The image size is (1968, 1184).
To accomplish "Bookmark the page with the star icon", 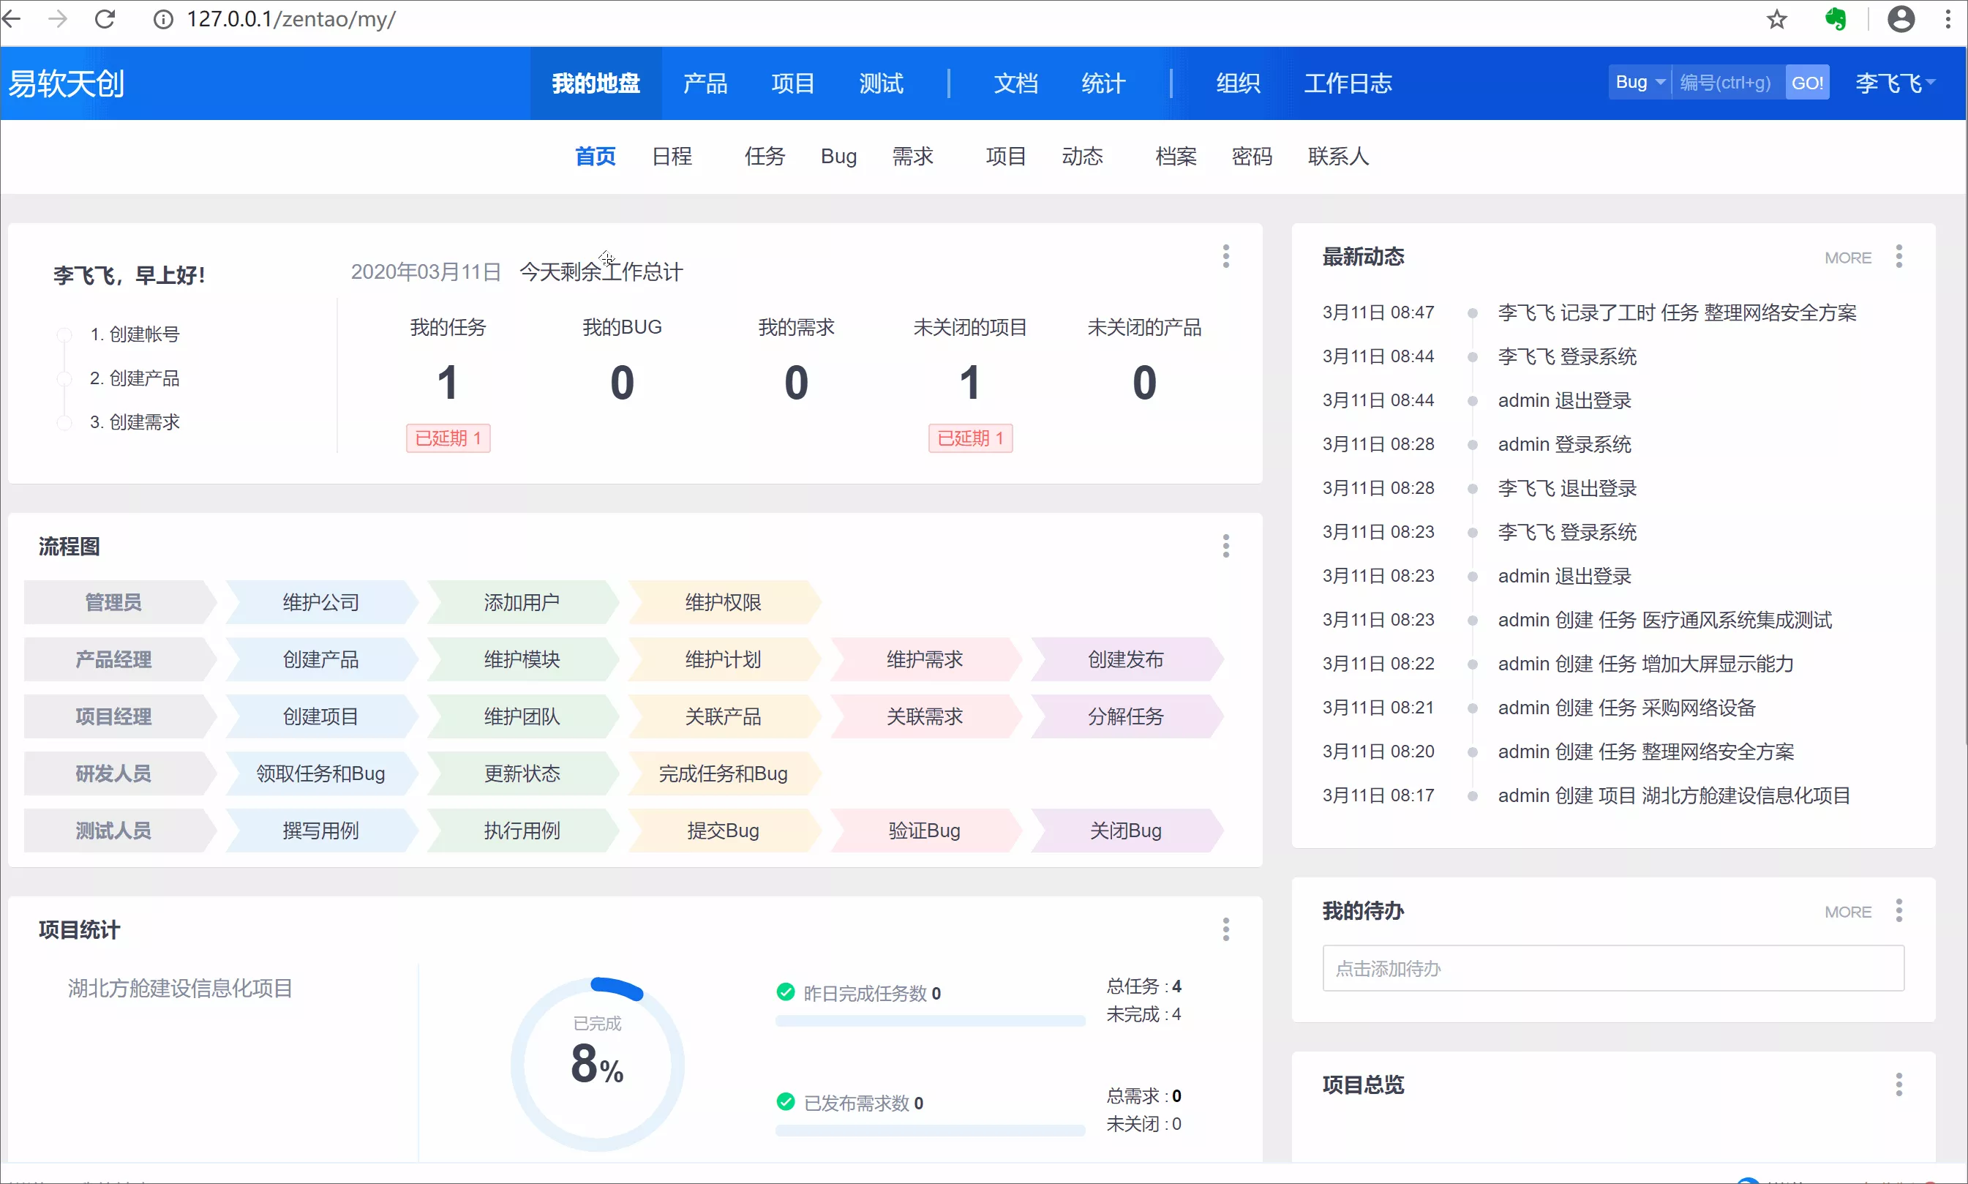I will pyautogui.click(x=1776, y=19).
